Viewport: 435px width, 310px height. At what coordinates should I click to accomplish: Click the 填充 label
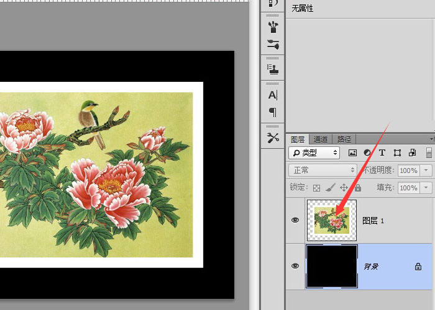pyautogui.click(x=386, y=188)
